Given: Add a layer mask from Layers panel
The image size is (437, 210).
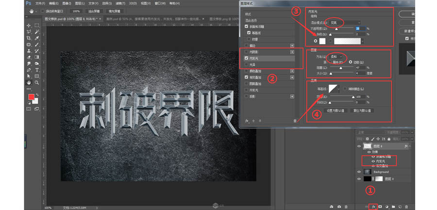Looking at the screenshot, I should pos(380,207).
